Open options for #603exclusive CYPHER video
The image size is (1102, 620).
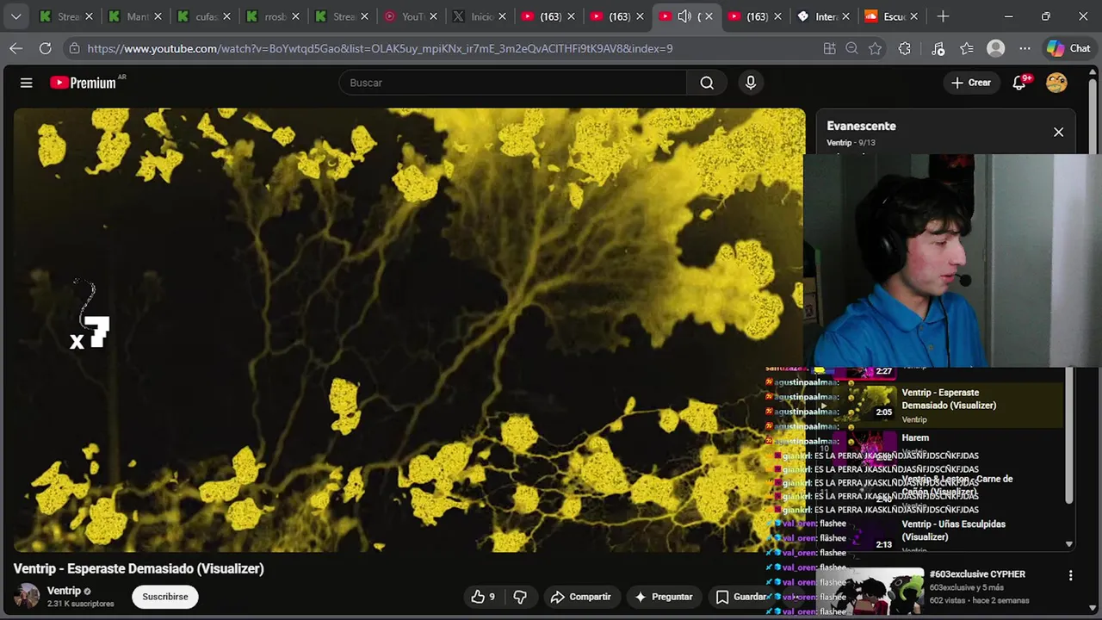click(x=1071, y=575)
